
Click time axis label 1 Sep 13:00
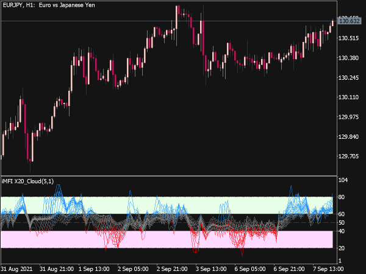(x=94, y=269)
